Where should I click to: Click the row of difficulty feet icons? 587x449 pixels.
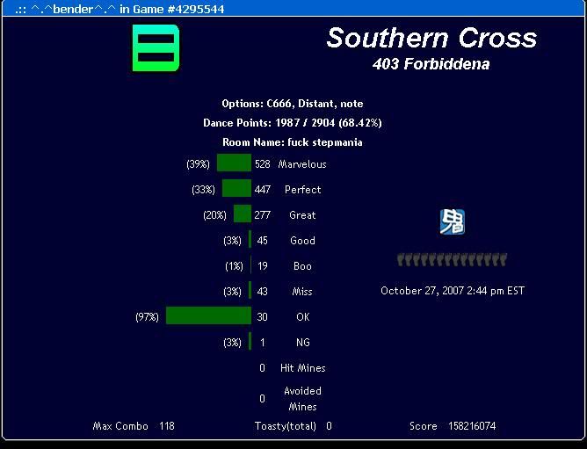452,259
